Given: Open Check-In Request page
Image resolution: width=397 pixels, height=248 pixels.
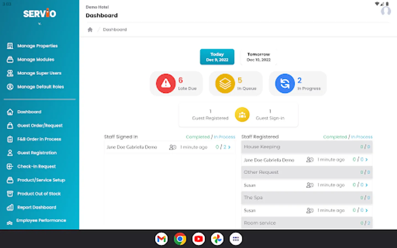Looking at the screenshot, I should coord(36,166).
